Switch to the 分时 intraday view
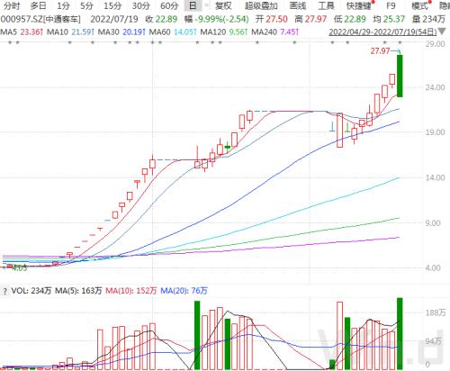 pyautogui.click(x=13, y=5)
